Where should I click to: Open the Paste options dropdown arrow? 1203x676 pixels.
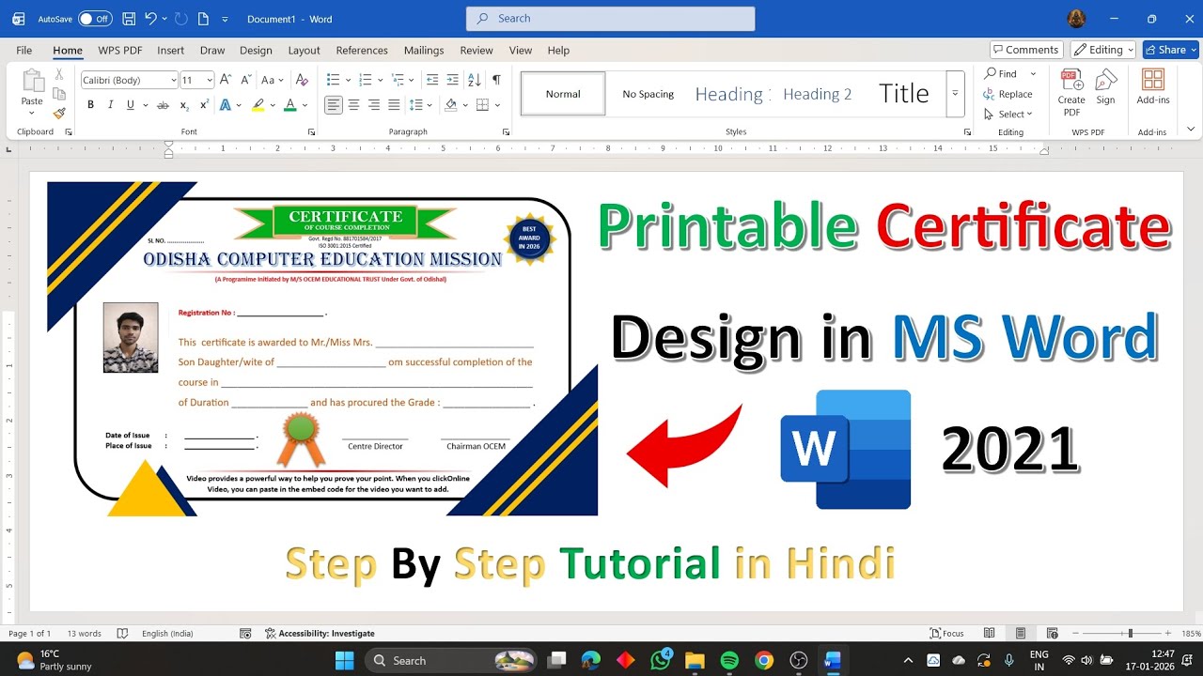[32, 114]
